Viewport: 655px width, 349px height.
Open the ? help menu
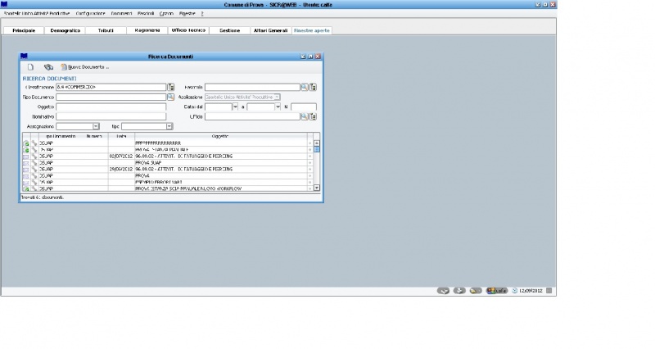coord(202,13)
